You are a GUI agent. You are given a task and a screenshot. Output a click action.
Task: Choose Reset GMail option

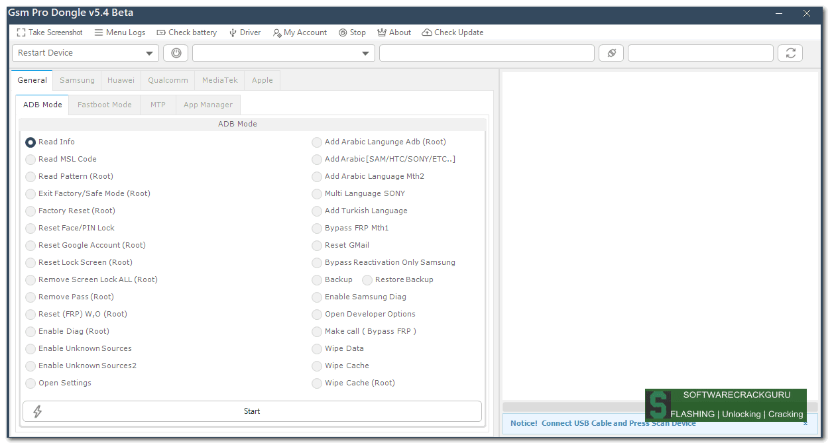tap(341, 245)
